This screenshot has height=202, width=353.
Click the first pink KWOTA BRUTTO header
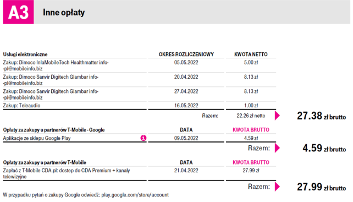[251, 130]
